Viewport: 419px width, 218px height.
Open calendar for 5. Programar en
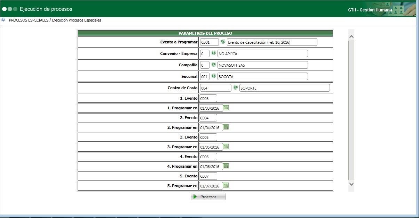pyautogui.click(x=226, y=185)
